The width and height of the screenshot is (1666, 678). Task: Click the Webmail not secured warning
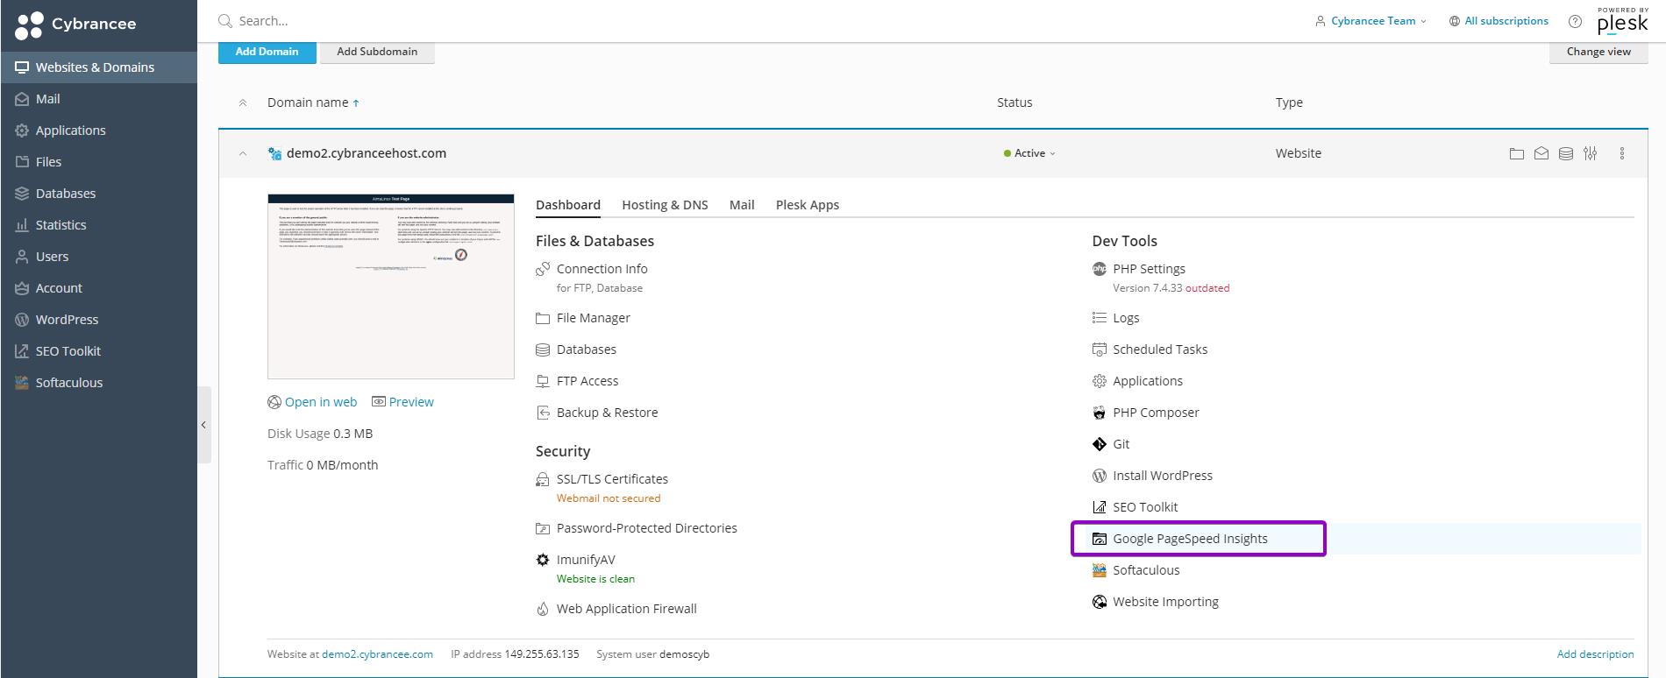pos(609,498)
